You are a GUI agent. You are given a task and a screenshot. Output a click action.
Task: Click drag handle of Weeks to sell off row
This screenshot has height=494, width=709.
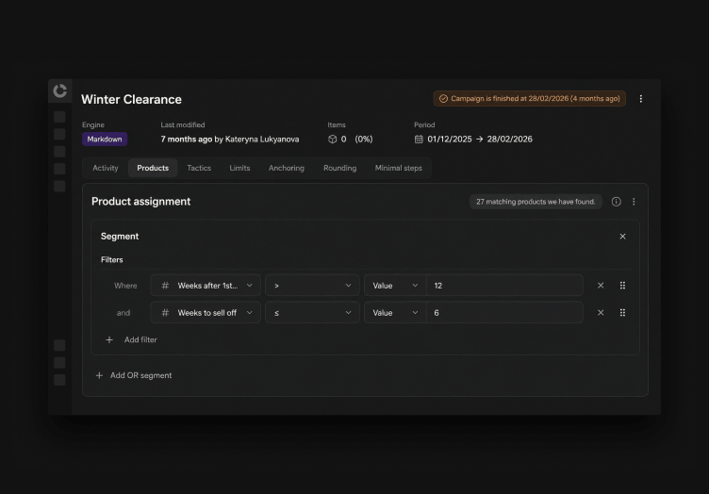622,313
